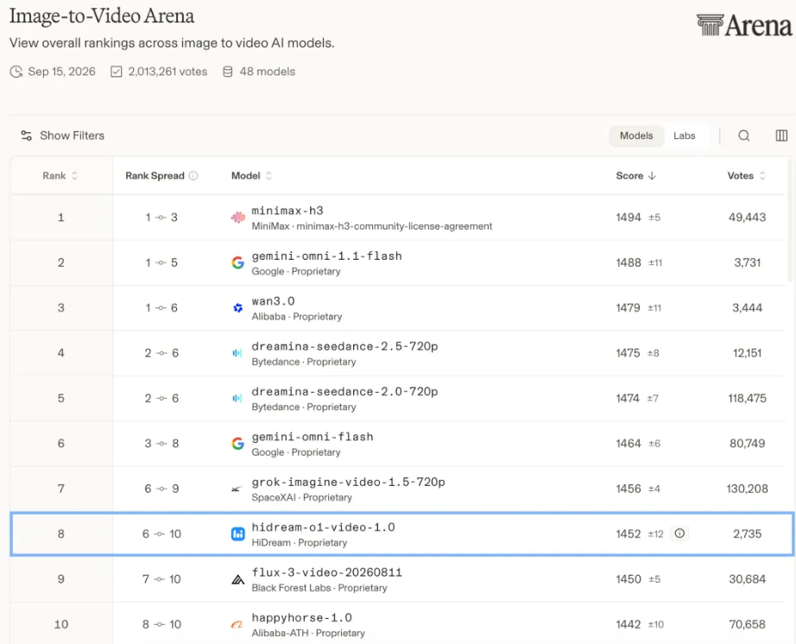The image size is (796, 644).
Task: Click the 12,151 votes cell
Action: [748, 353]
